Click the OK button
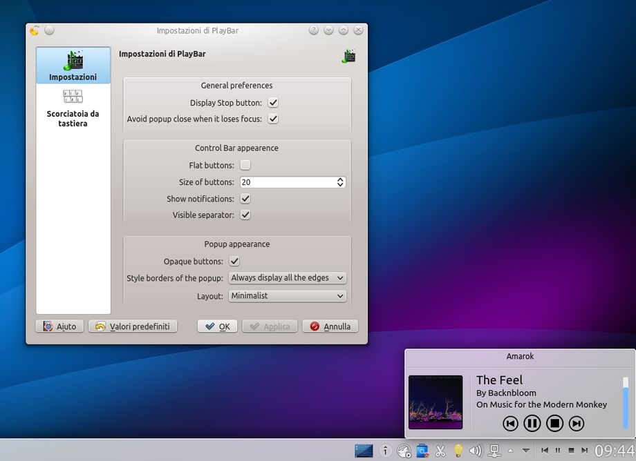This screenshot has width=636, height=461. (x=218, y=326)
